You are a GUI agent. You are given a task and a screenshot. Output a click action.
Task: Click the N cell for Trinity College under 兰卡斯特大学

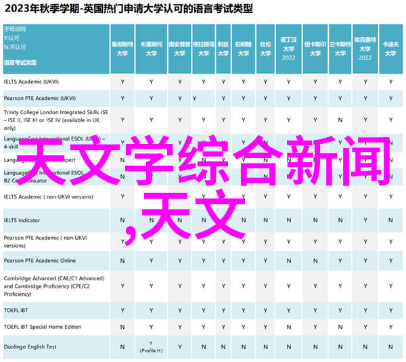click(340, 120)
